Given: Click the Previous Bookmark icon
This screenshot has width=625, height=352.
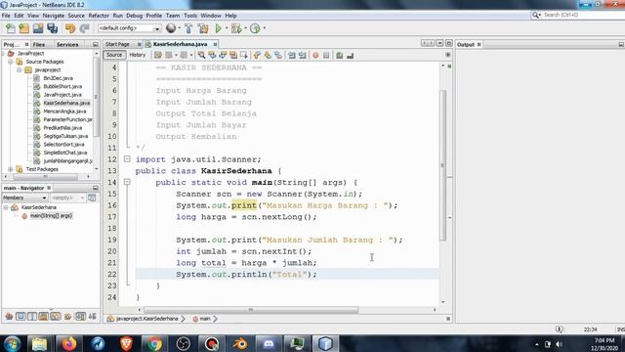Looking at the screenshot, I should [257, 55].
